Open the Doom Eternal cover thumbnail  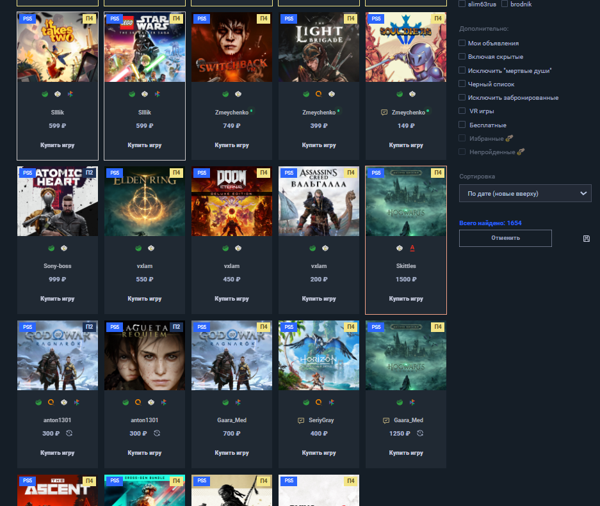coord(232,201)
